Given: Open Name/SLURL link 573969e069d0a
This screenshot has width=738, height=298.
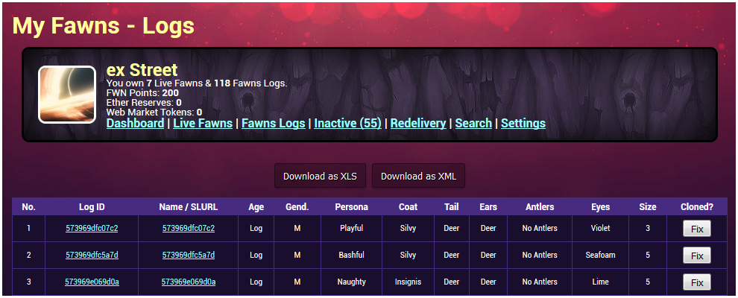Looking at the screenshot, I should (189, 282).
